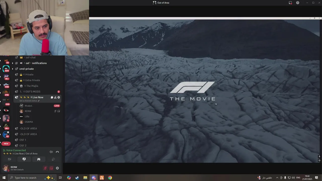The height and width of the screenshot is (181, 322).
Task: Open chat of the Live Now voice channel
Action: coord(52,98)
